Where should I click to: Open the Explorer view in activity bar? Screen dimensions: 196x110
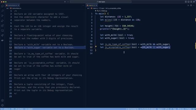click(2, 6)
